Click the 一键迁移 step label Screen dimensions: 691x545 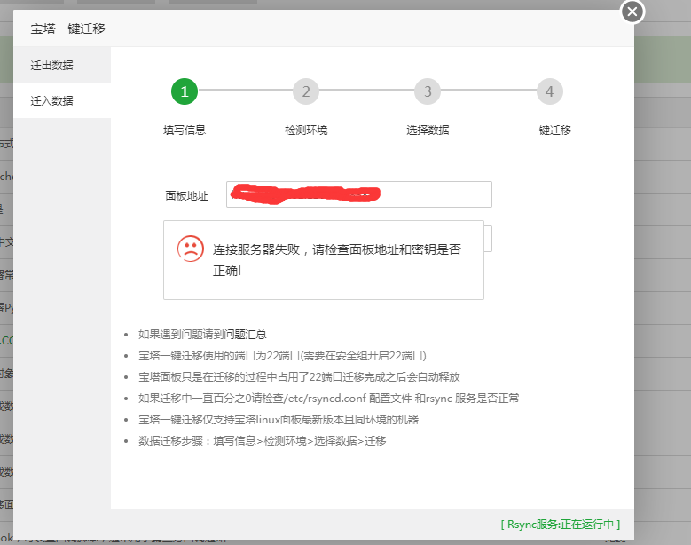(550, 130)
